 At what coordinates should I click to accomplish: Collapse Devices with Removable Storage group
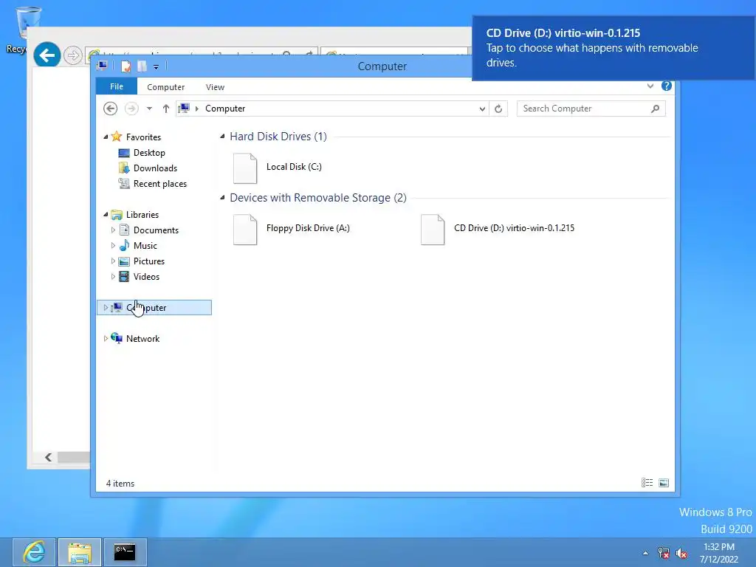222,198
